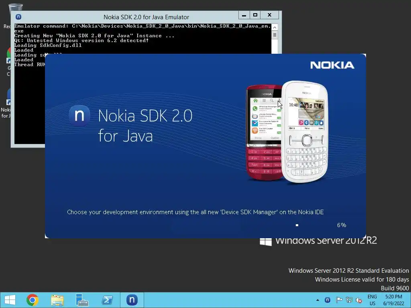Viewport: 411px width, 308px height.
Task: Switch the ENG US input language indicator
Action: [372, 300]
